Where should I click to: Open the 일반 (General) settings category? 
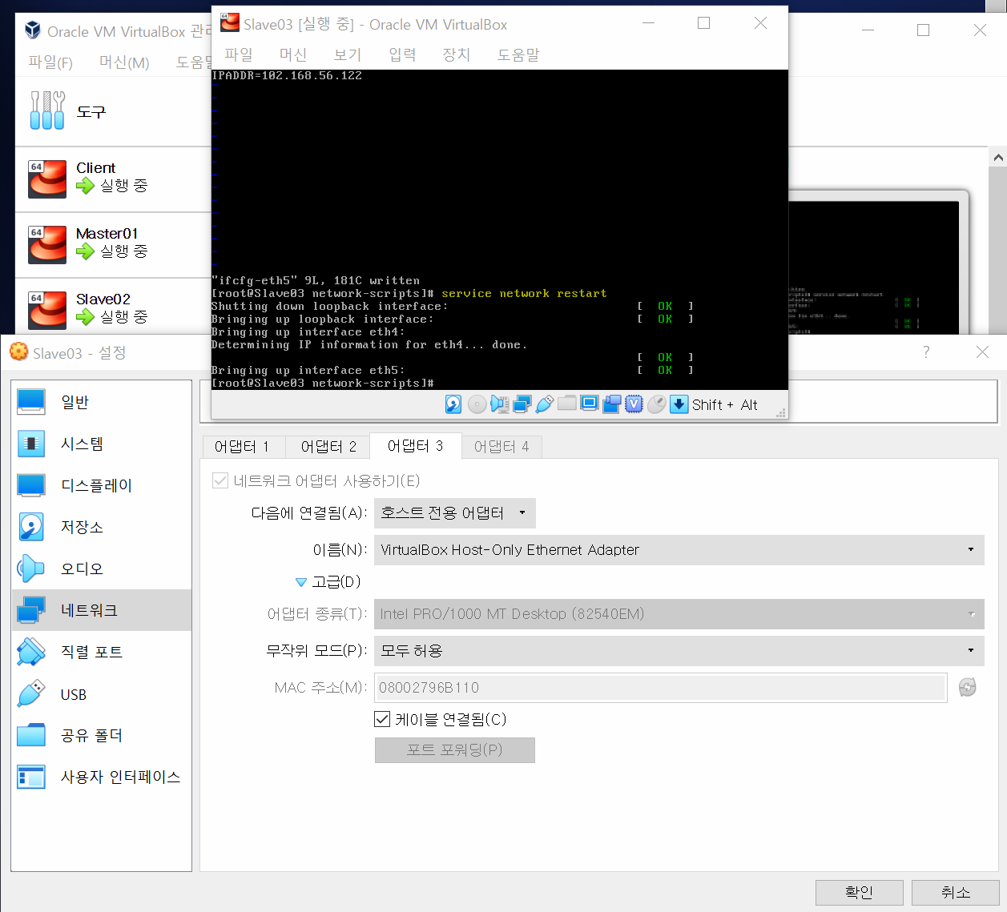pos(102,402)
